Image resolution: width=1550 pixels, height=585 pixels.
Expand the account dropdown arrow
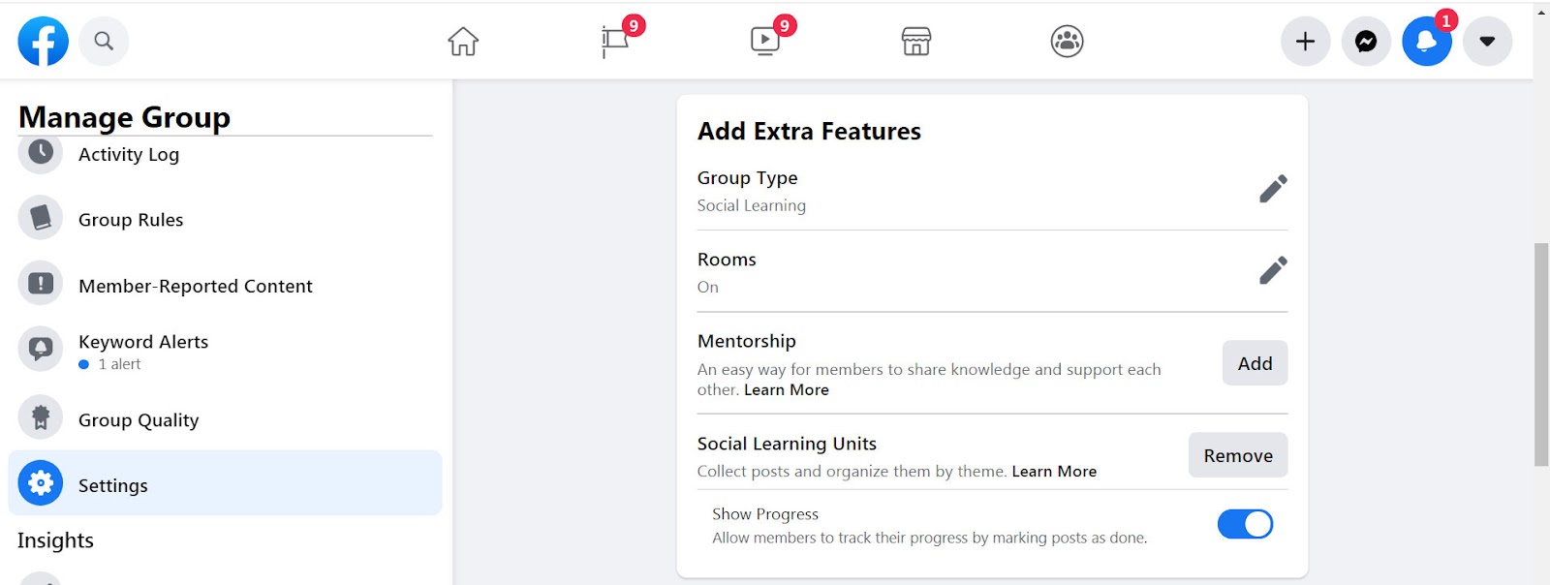click(x=1488, y=42)
